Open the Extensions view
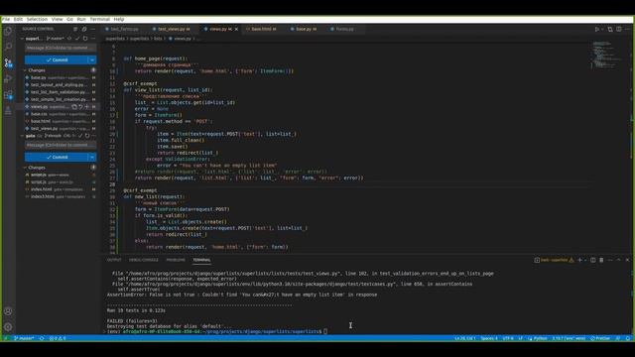Image resolution: width=635 pixels, height=357 pixels. (8, 95)
